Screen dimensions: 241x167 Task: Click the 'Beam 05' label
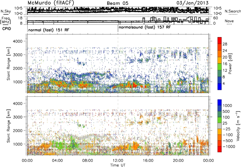click(x=117, y=3)
